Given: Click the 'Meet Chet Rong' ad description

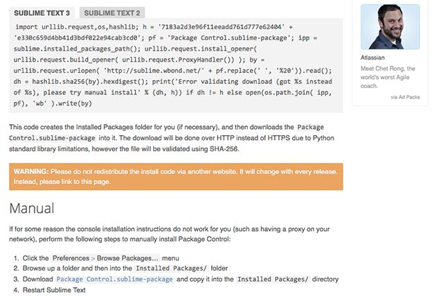Looking at the screenshot, I should click(x=390, y=76).
